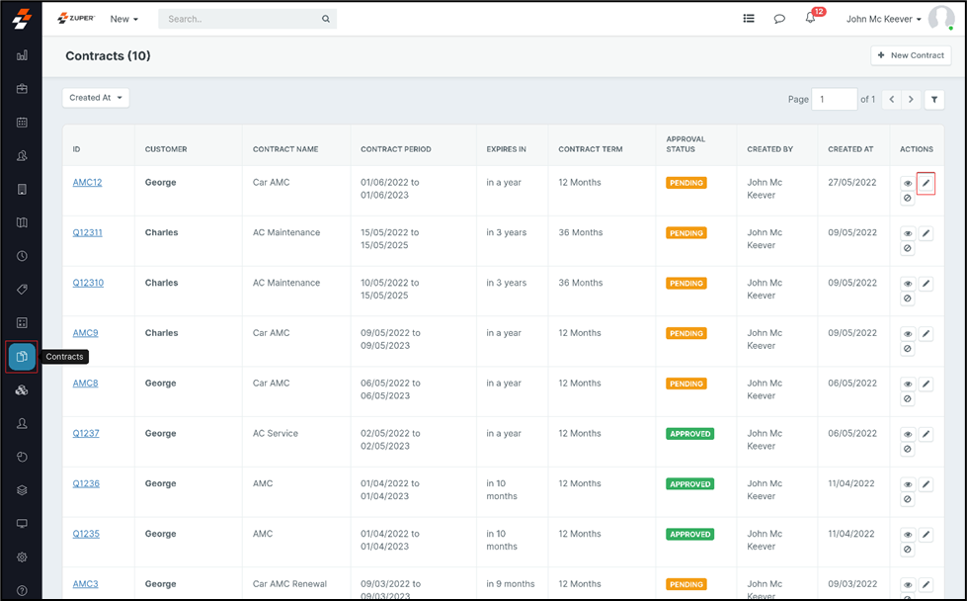This screenshot has width=967, height=601.
Task: View contract AMC12 using the eye icon
Action: 907,184
